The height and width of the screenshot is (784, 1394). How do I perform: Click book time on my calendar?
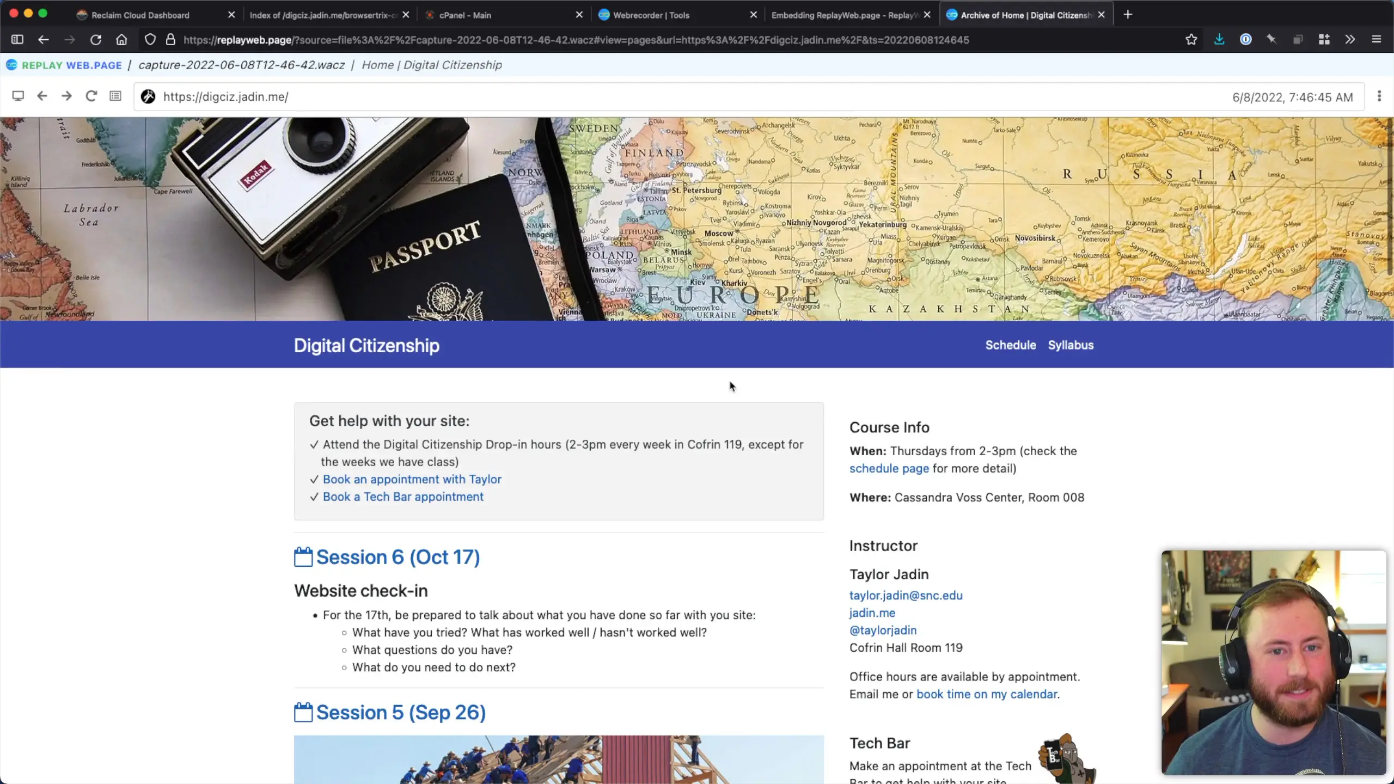point(987,695)
